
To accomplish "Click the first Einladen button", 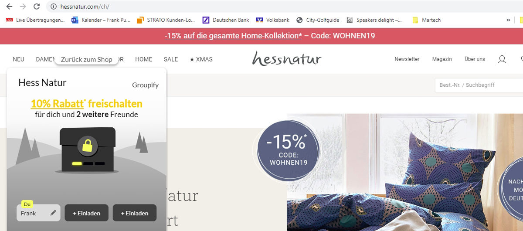I will click(x=87, y=213).
